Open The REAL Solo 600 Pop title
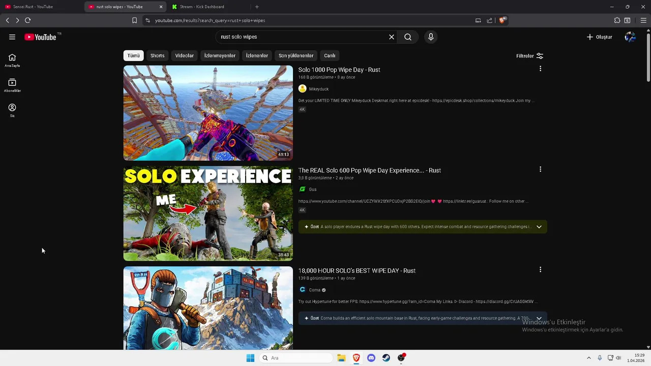 [x=369, y=170]
